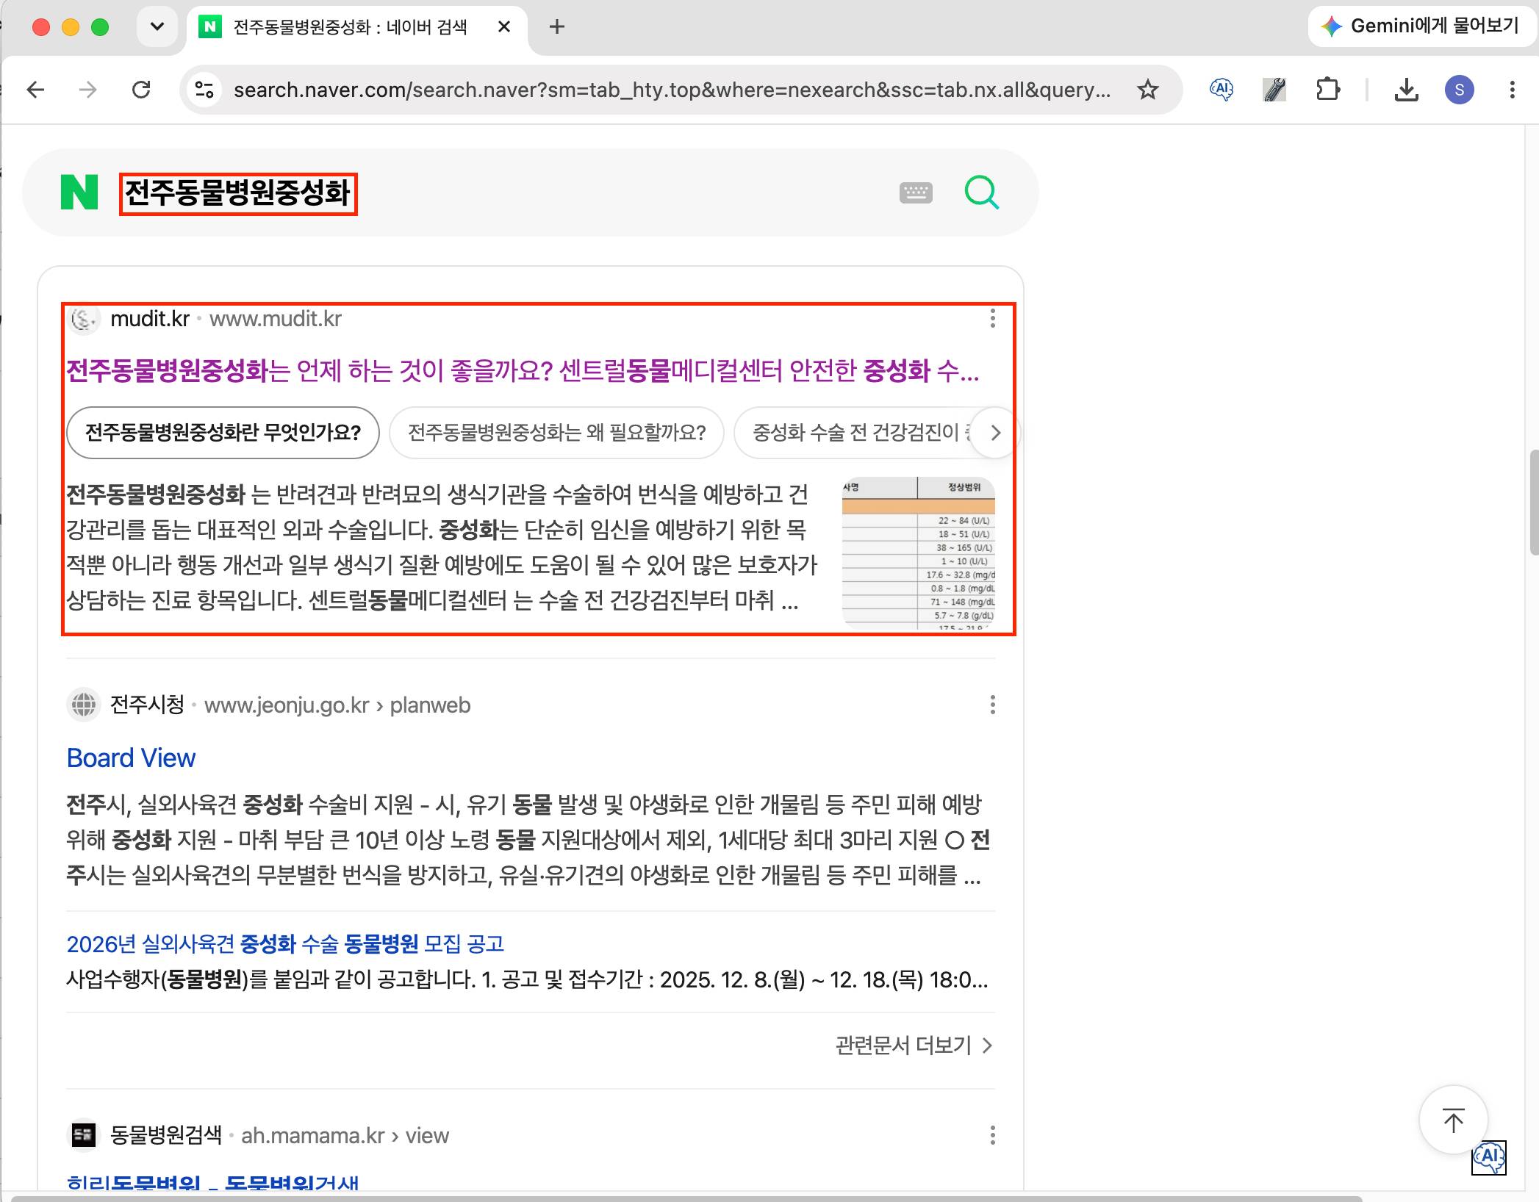Open more options for 전주시청 result
This screenshot has height=1202, width=1539.
[992, 705]
